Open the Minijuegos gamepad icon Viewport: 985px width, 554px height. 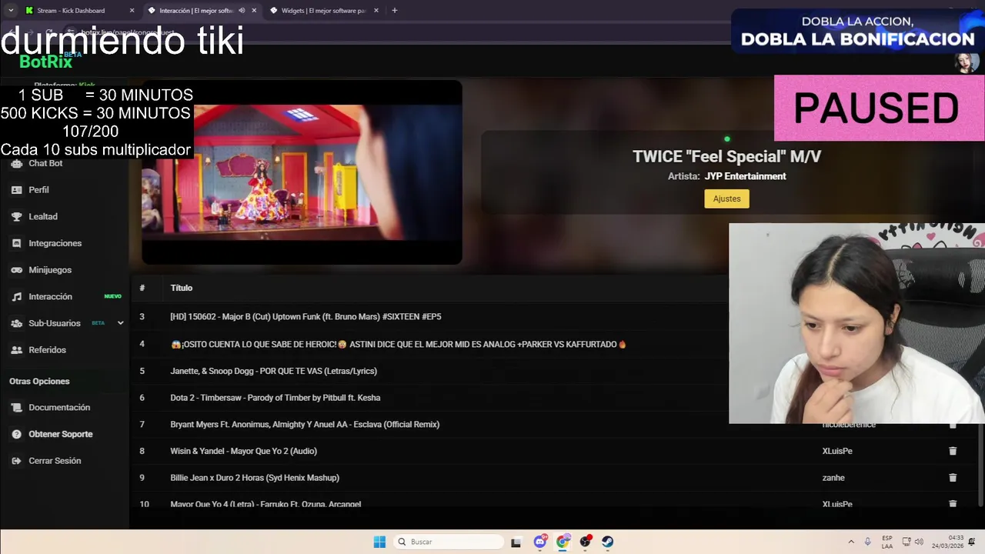(x=16, y=270)
